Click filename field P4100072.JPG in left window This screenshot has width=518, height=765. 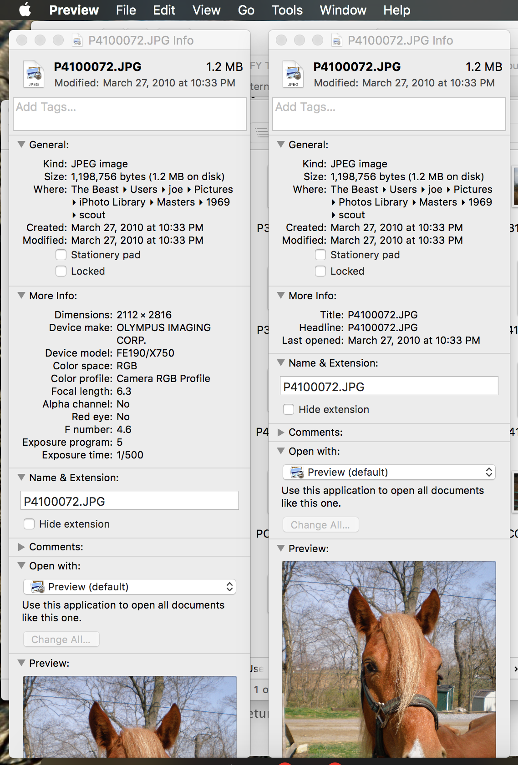coord(130,501)
